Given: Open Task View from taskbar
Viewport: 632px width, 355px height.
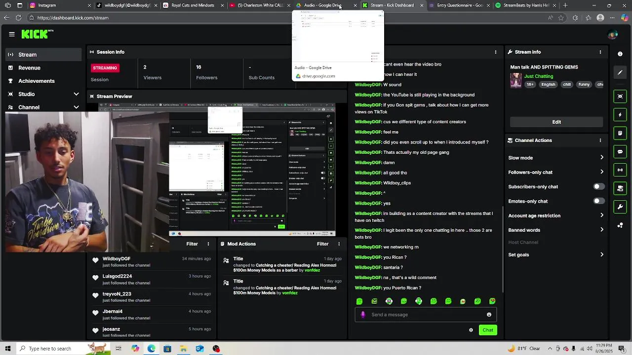Looking at the screenshot, I should [x=118, y=349].
